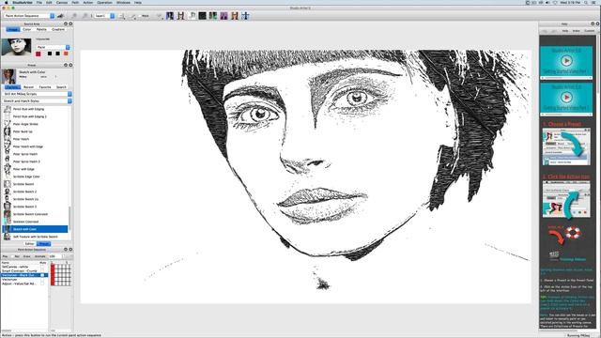Click the first magnifier zoom icon in the toolbar
Viewport: 601px width, 338px height.
(74, 16)
